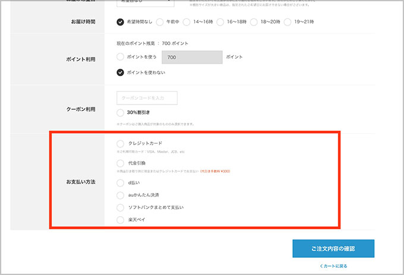Select 代金引換 cash on delivery payment
The image size is (404, 275).
point(121,163)
